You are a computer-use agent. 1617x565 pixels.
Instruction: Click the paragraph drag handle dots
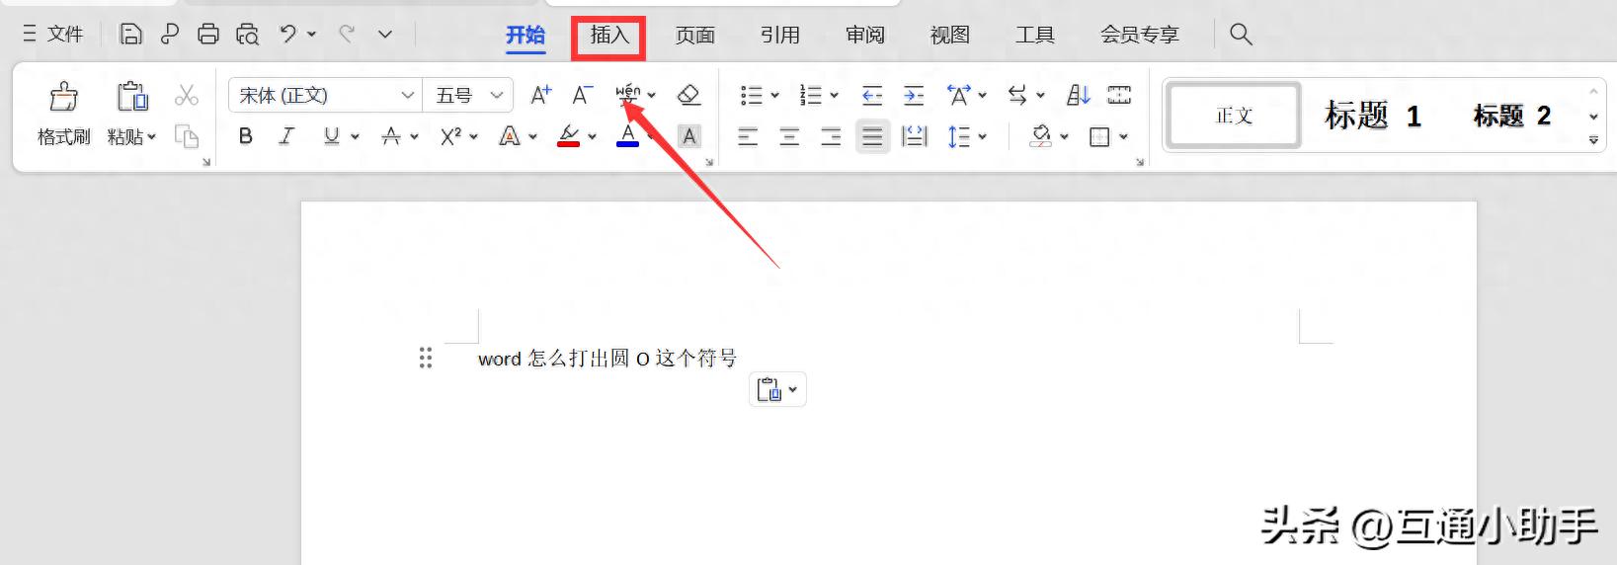coord(426,358)
